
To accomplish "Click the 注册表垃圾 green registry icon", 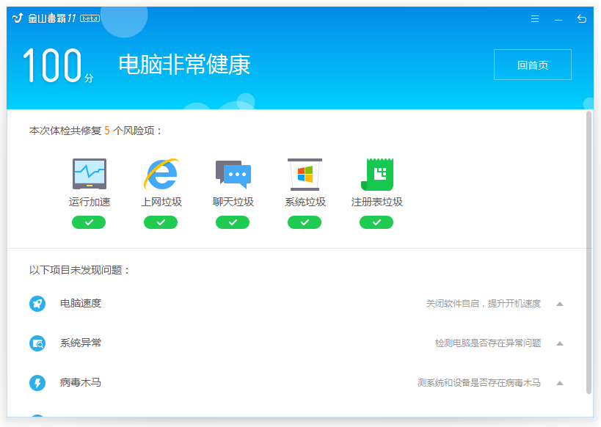I will 377,175.
